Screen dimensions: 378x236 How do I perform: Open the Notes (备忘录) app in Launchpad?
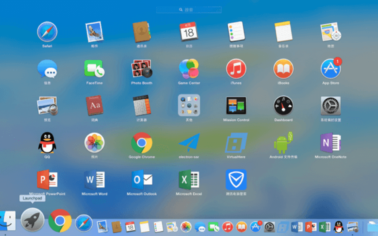(x=283, y=32)
